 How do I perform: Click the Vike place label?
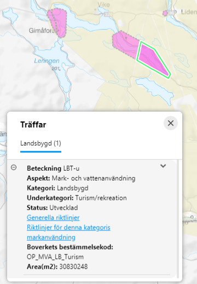(x=103, y=4)
